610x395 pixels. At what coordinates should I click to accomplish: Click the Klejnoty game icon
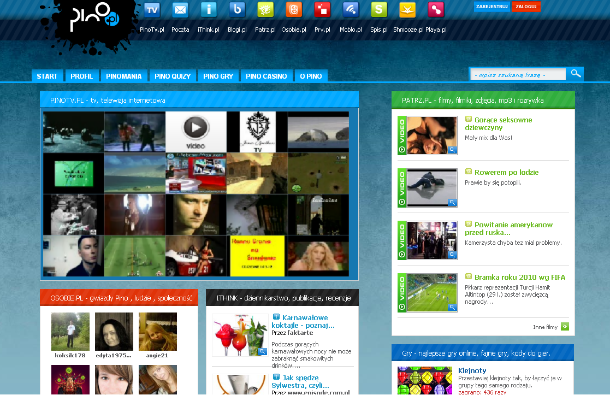(x=425, y=381)
